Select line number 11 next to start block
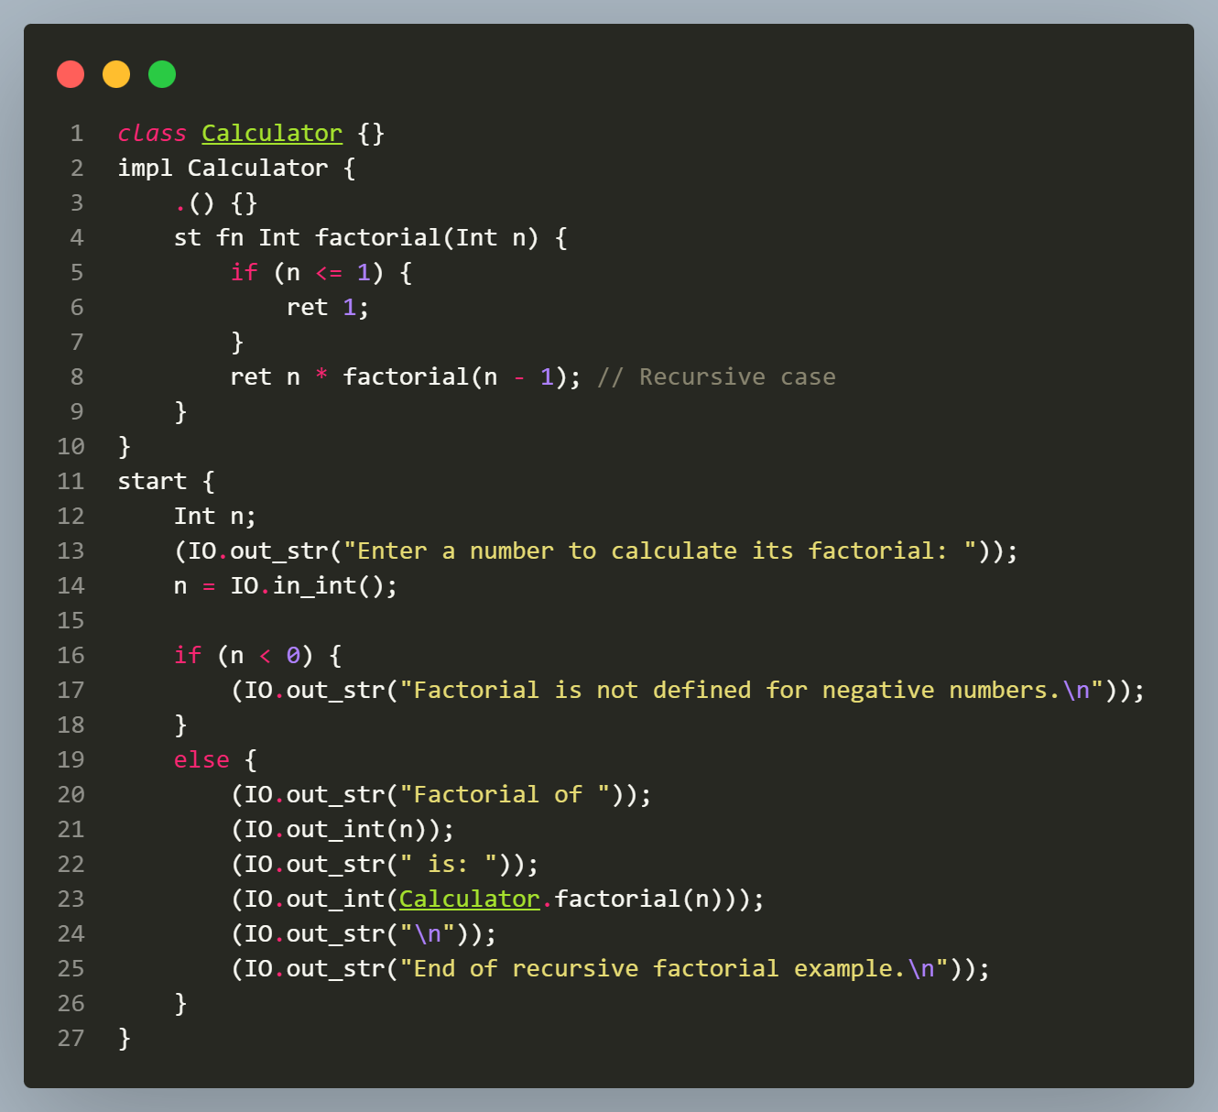1218x1112 pixels. pos(71,481)
